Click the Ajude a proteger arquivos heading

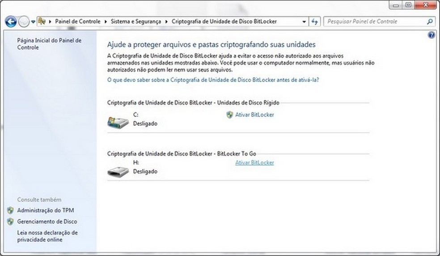coord(212,44)
